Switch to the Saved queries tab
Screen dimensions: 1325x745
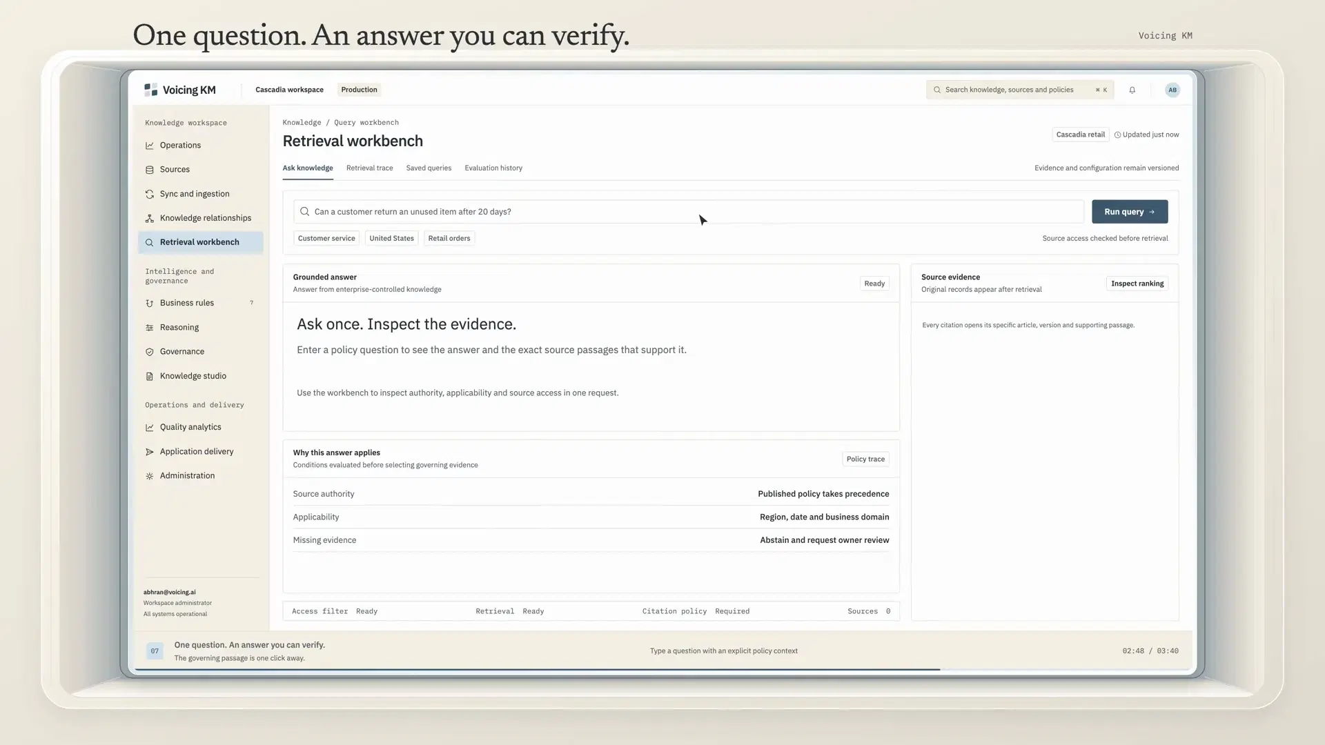coord(429,168)
